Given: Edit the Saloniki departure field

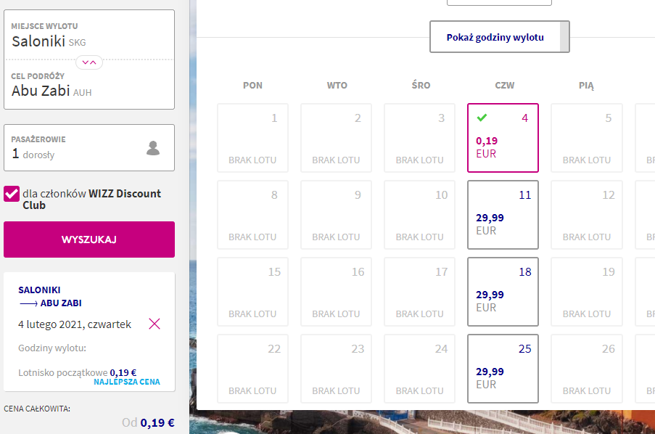Looking at the screenshot, I should (89, 35).
